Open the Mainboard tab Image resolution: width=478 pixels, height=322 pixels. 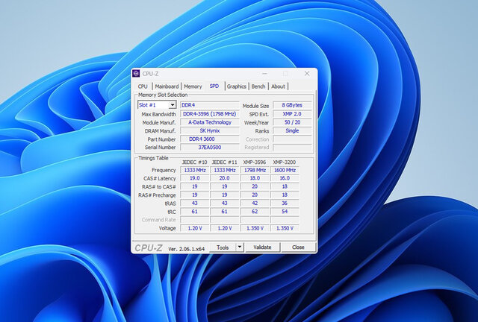click(167, 86)
